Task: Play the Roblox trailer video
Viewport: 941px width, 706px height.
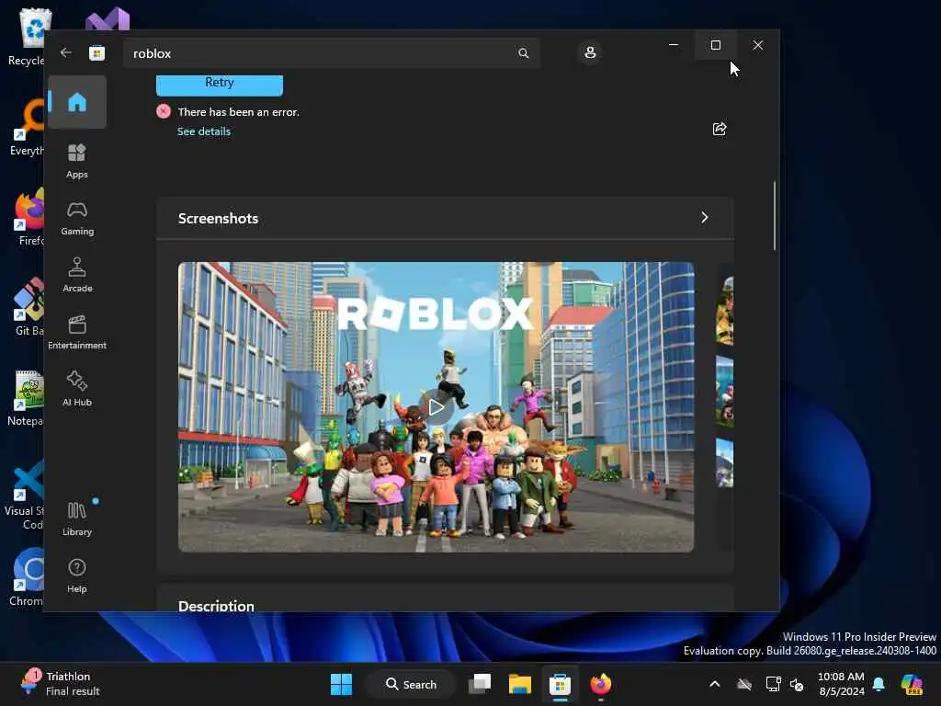Action: (436, 407)
